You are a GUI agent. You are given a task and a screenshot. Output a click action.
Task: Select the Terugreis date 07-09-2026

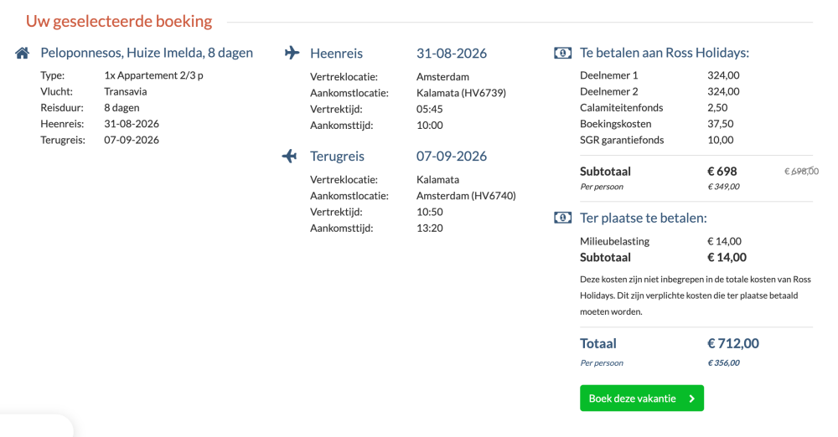(452, 156)
